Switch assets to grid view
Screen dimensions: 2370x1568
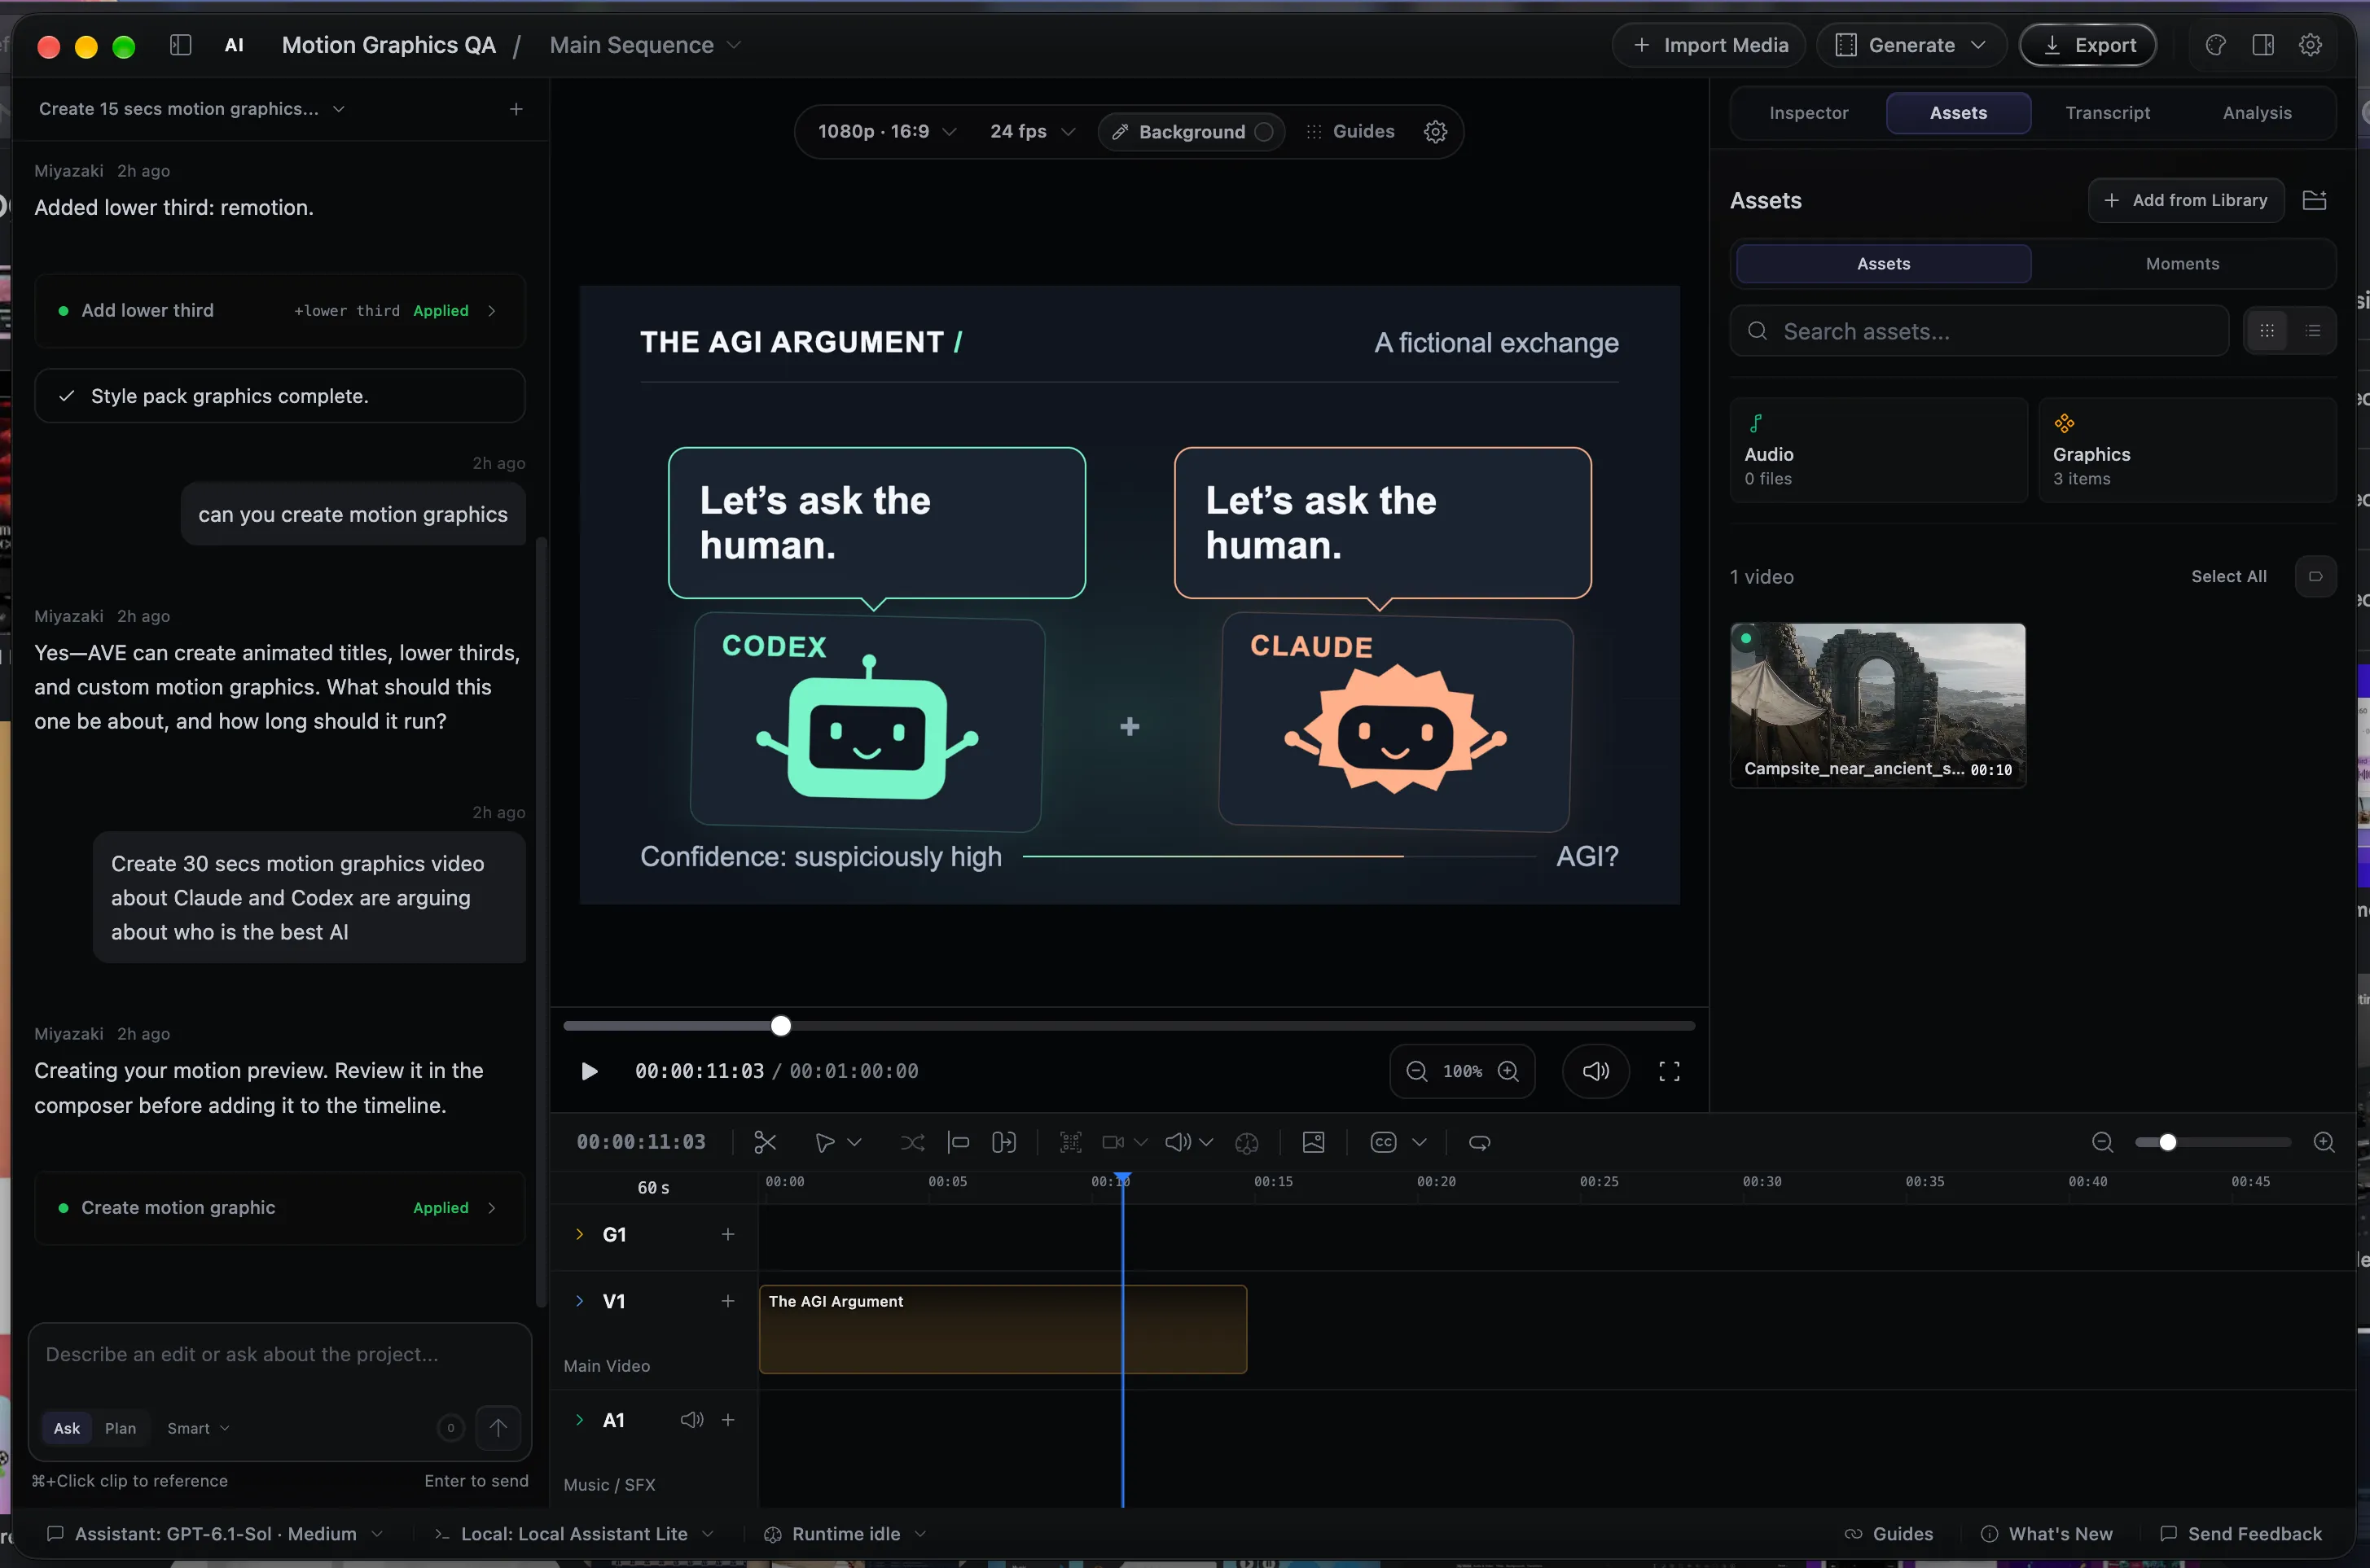point(2267,331)
